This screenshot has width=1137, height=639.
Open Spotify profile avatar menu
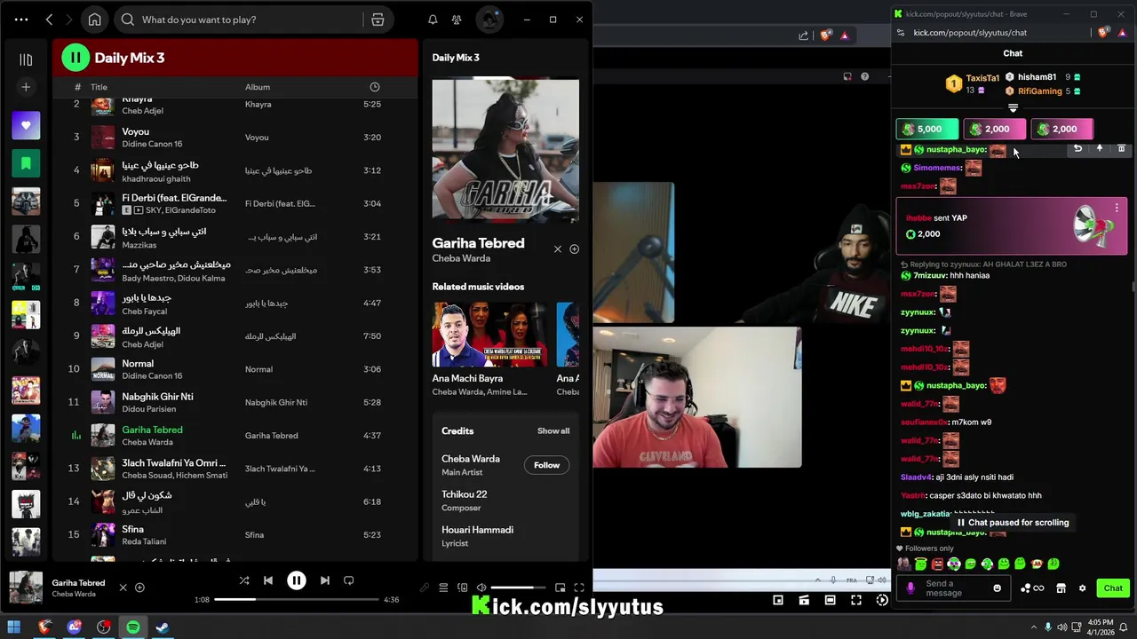pos(489,20)
